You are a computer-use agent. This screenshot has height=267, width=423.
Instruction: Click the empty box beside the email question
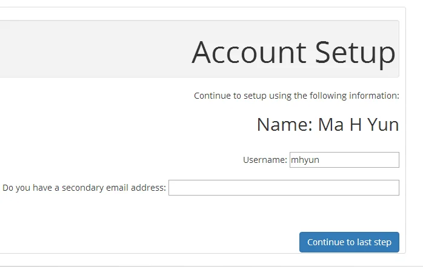pos(284,188)
